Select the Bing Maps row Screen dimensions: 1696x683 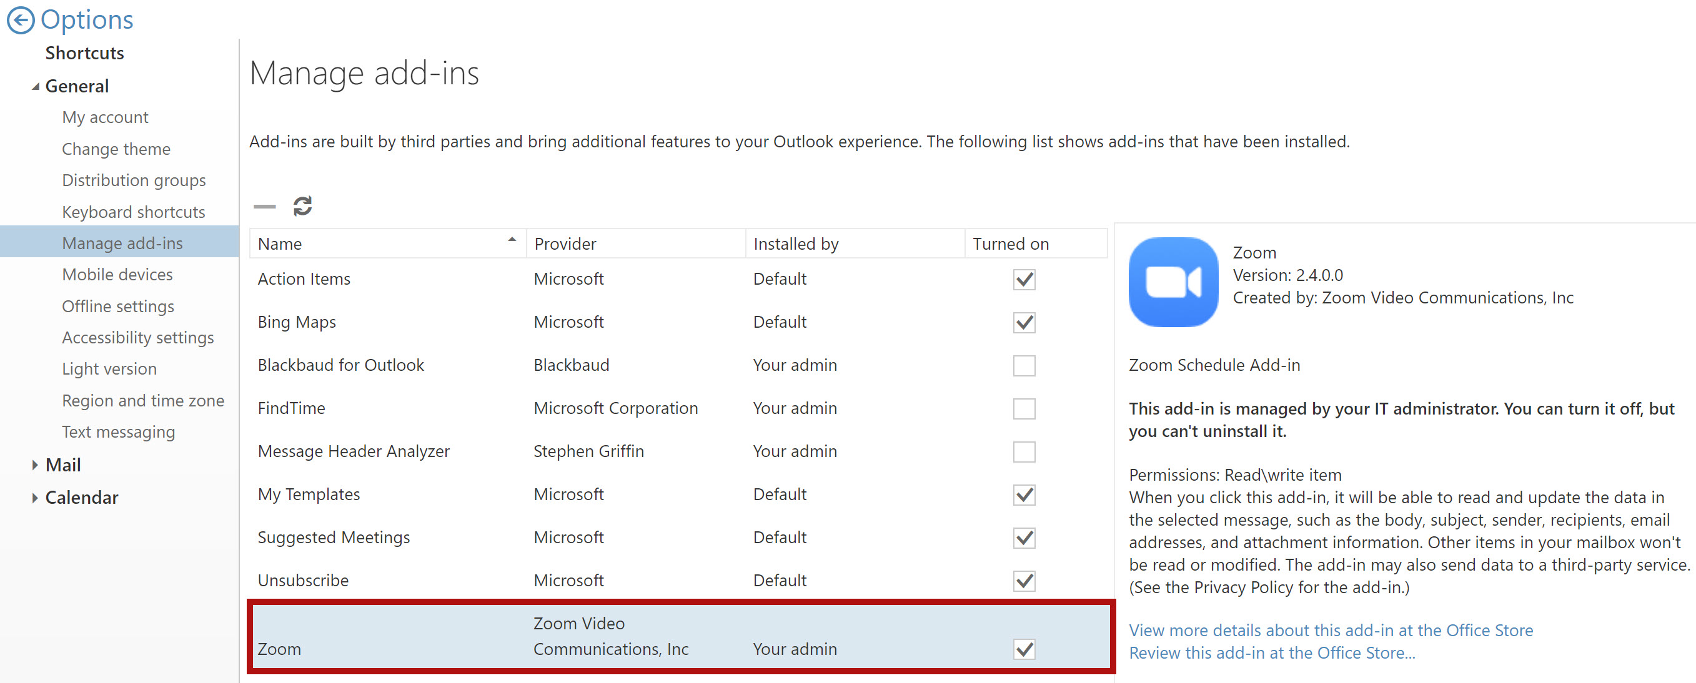coord(679,322)
